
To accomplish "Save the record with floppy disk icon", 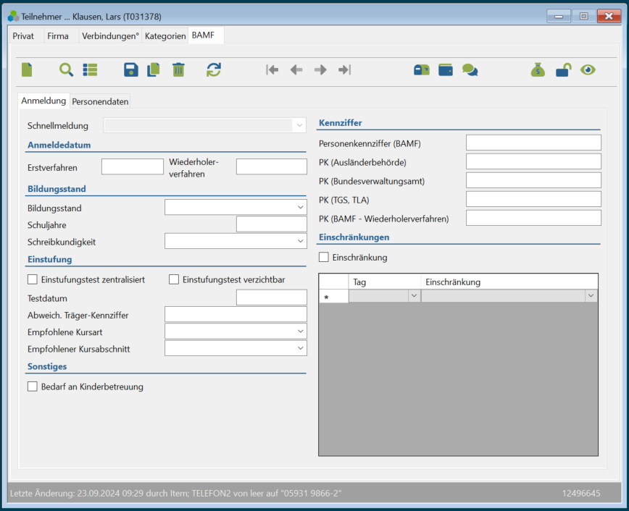I will tap(130, 69).
